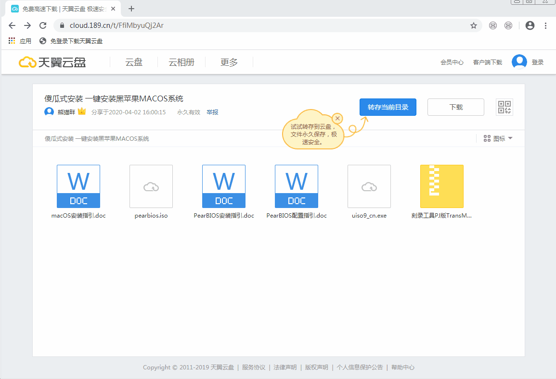Bookmark this page with the star icon

pyautogui.click(x=473, y=25)
